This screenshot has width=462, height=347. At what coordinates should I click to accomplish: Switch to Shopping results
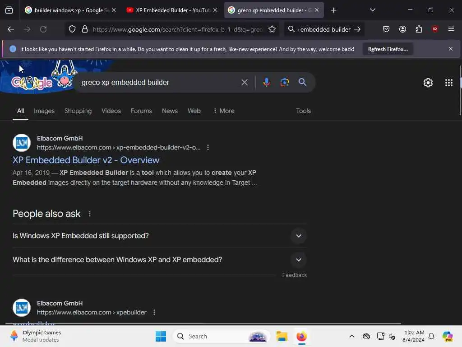78,111
